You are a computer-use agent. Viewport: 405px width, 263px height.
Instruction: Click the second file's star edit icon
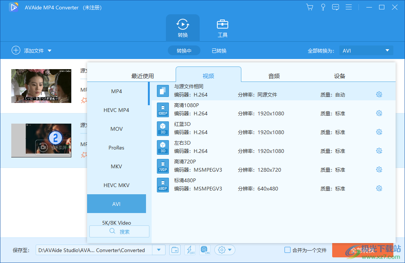(84, 155)
